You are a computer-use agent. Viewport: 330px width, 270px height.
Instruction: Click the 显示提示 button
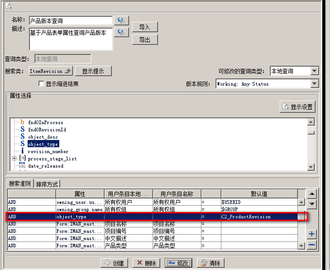coord(93,71)
